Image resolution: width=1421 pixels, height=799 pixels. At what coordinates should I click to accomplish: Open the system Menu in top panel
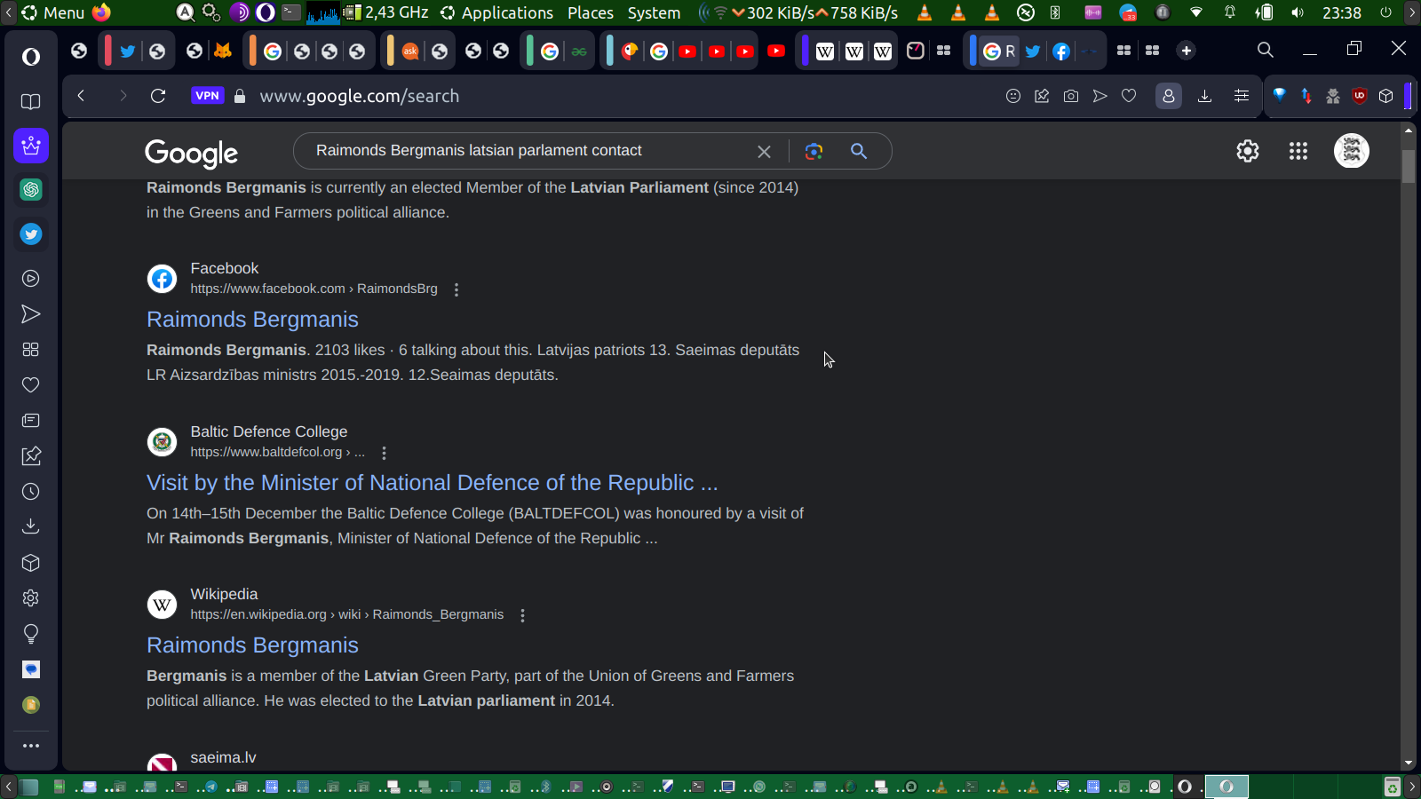pos(54,12)
